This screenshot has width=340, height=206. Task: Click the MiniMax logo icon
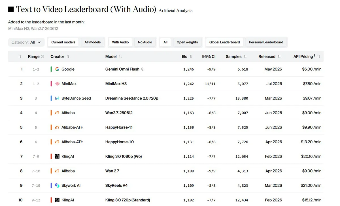tap(57, 84)
